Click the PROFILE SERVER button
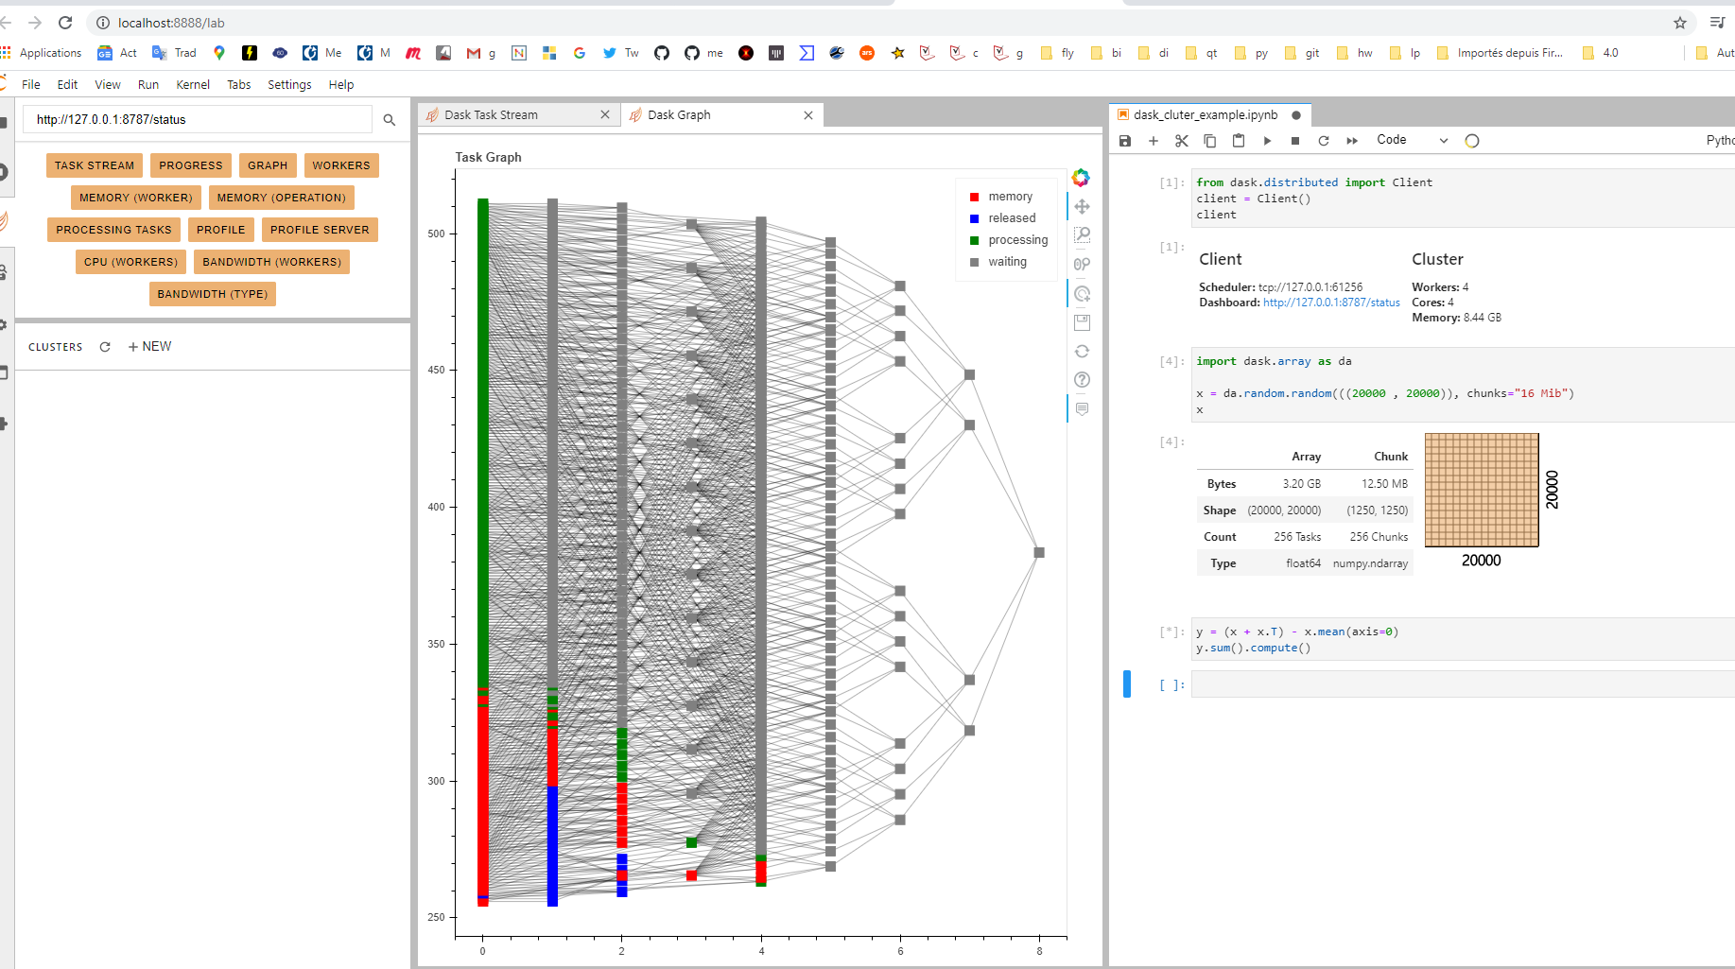Viewport: 1735px width, 969px height. 320,229
